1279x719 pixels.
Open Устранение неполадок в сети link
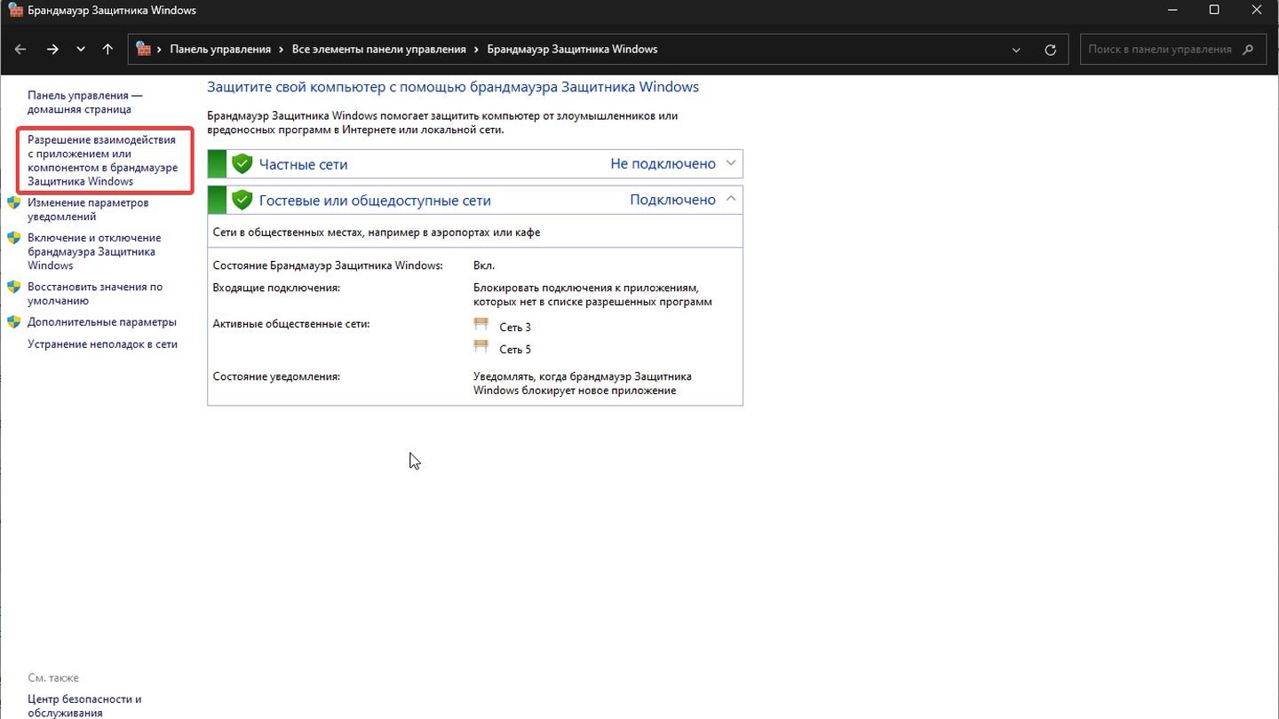pos(102,344)
